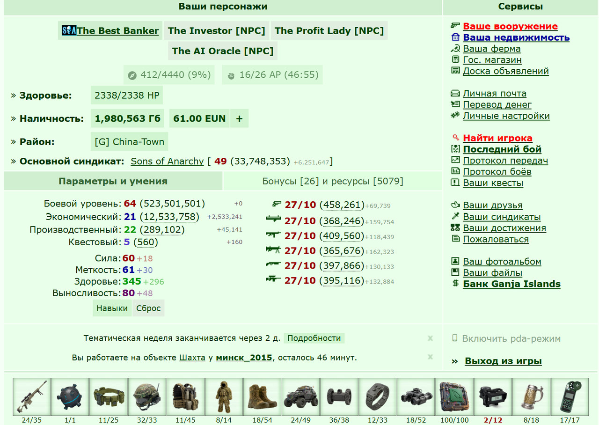
Task: Click Выход из игры to log out
Action: tap(503, 361)
